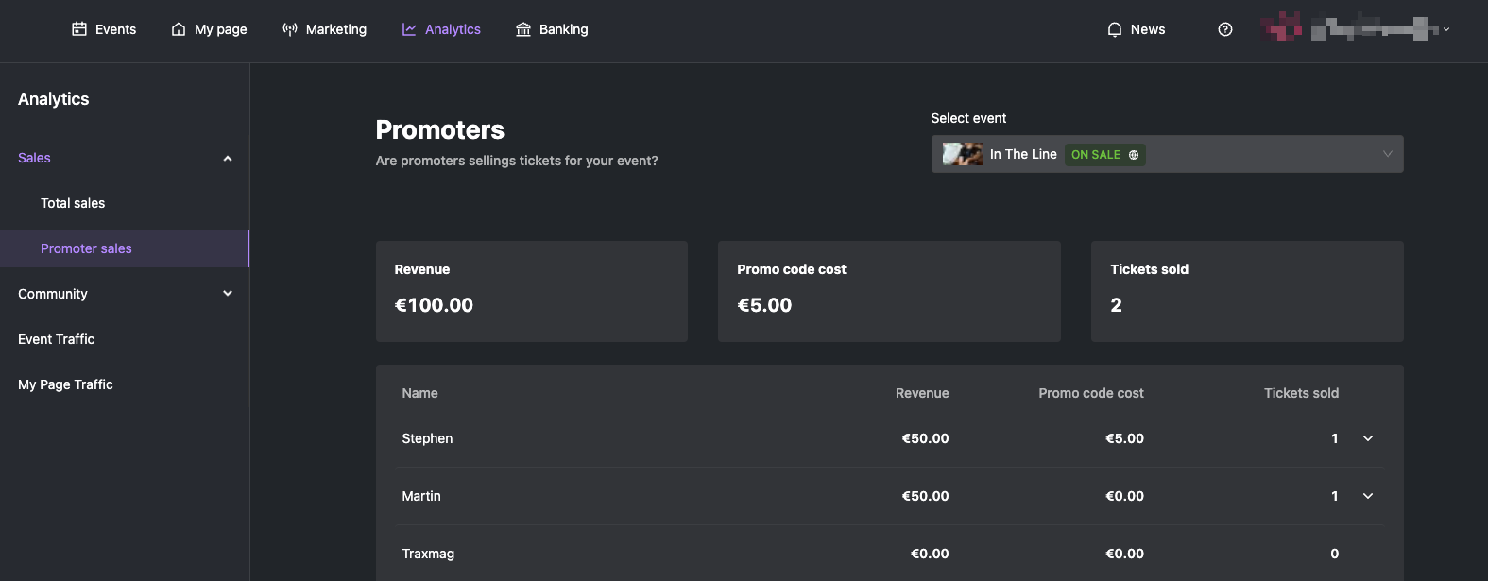The image size is (1488, 581).
Task: Click the In The Line event thumbnail
Action: coord(963,154)
